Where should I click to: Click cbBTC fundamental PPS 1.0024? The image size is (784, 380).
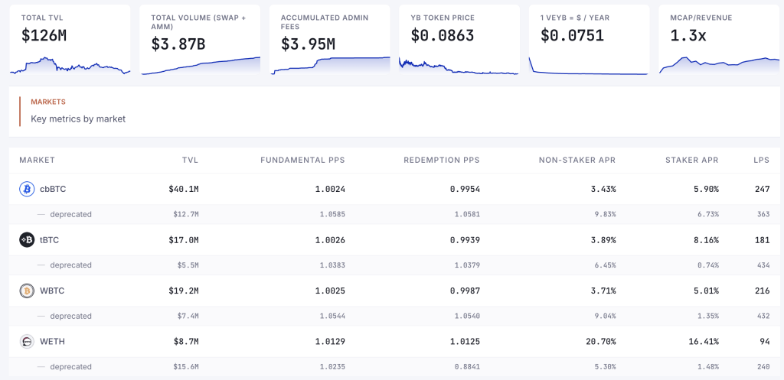(330, 190)
